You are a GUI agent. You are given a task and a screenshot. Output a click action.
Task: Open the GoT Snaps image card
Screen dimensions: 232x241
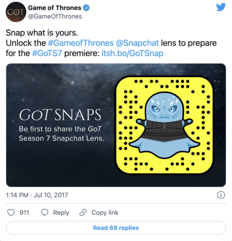click(116, 125)
